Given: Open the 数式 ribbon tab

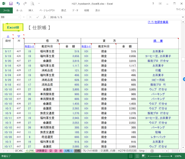Looking at the screenshot, I should (x=64, y=10).
